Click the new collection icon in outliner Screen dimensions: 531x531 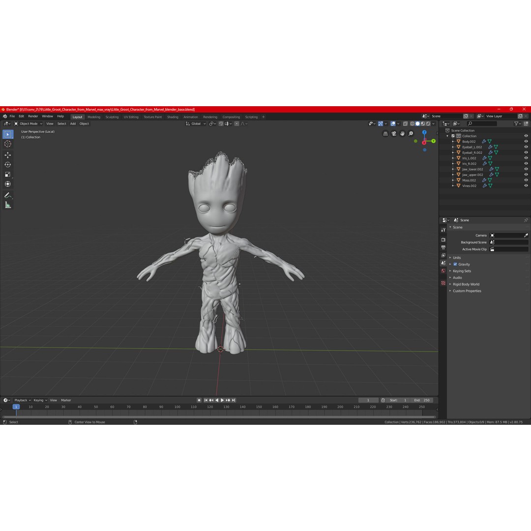click(526, 124)
